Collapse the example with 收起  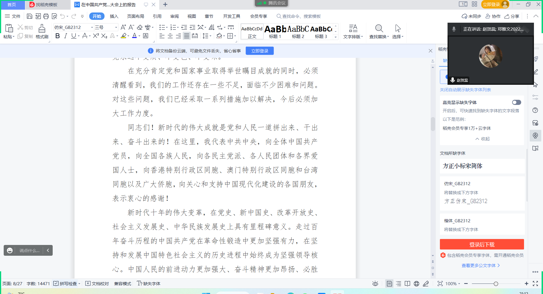click(482, 139)
